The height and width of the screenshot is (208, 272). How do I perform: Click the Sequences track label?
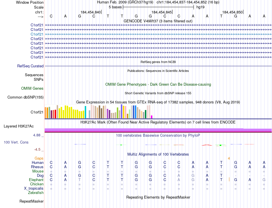click(34, 75)
